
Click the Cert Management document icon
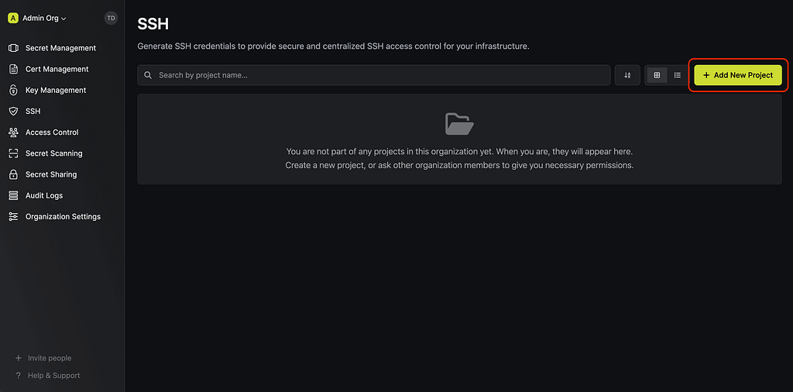pyautogui.click(x=14, y=69)
